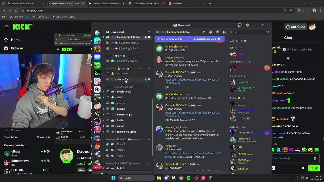Click Windows taskbar Hledat search box
The height and width of the screenshot is (182, 324).
pos(136,178)
